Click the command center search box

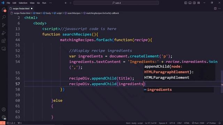116,3
